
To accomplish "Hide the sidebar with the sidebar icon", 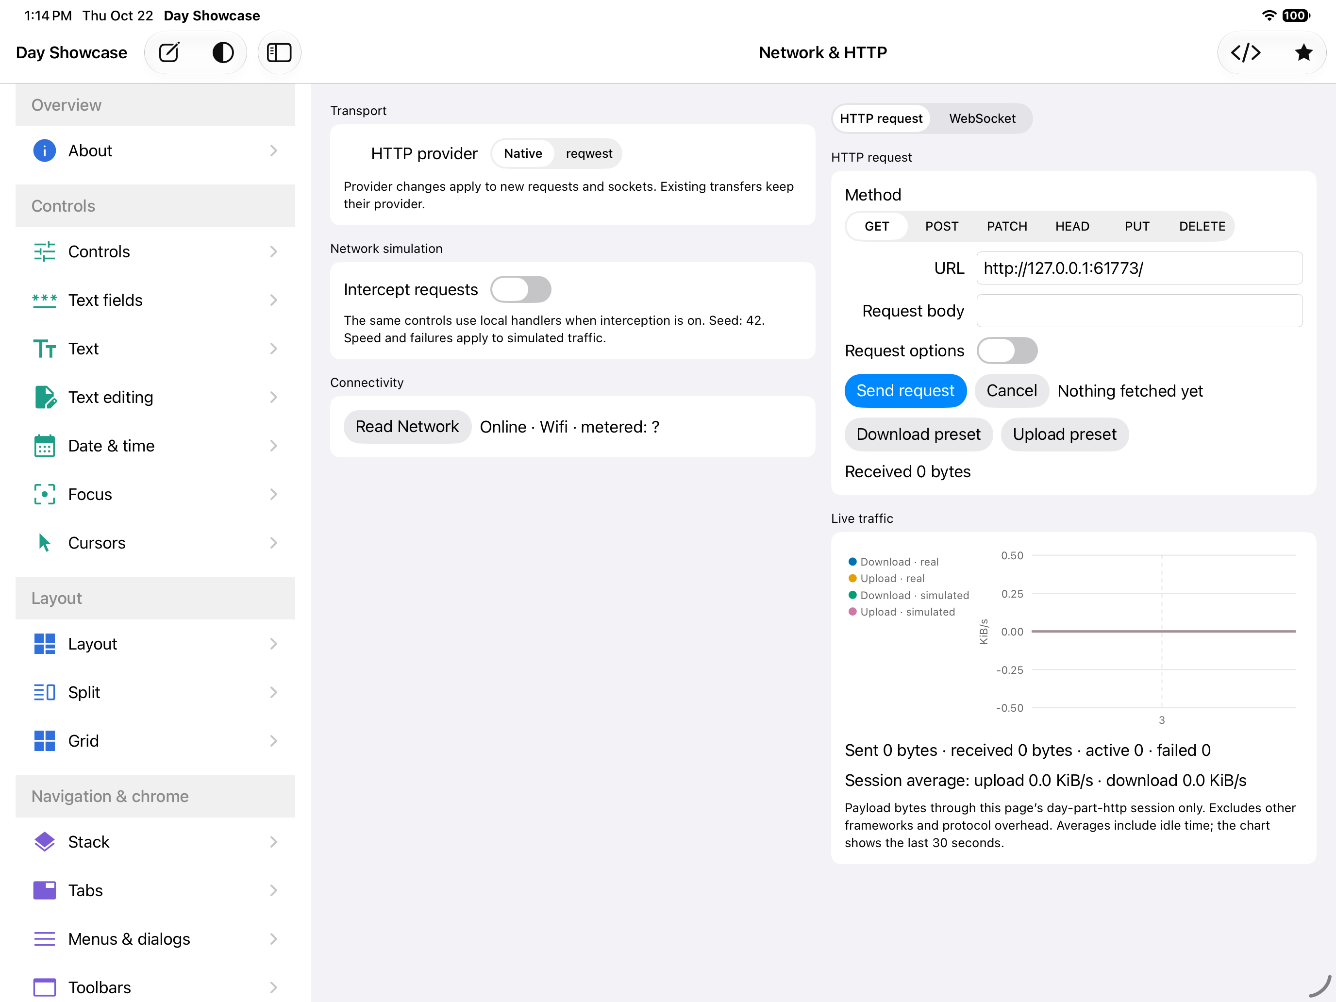I will coord(279,52).
